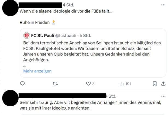
Task: Expand quoted tweet with "Mehr anzeigen"
Action: (x=37, y=71)
